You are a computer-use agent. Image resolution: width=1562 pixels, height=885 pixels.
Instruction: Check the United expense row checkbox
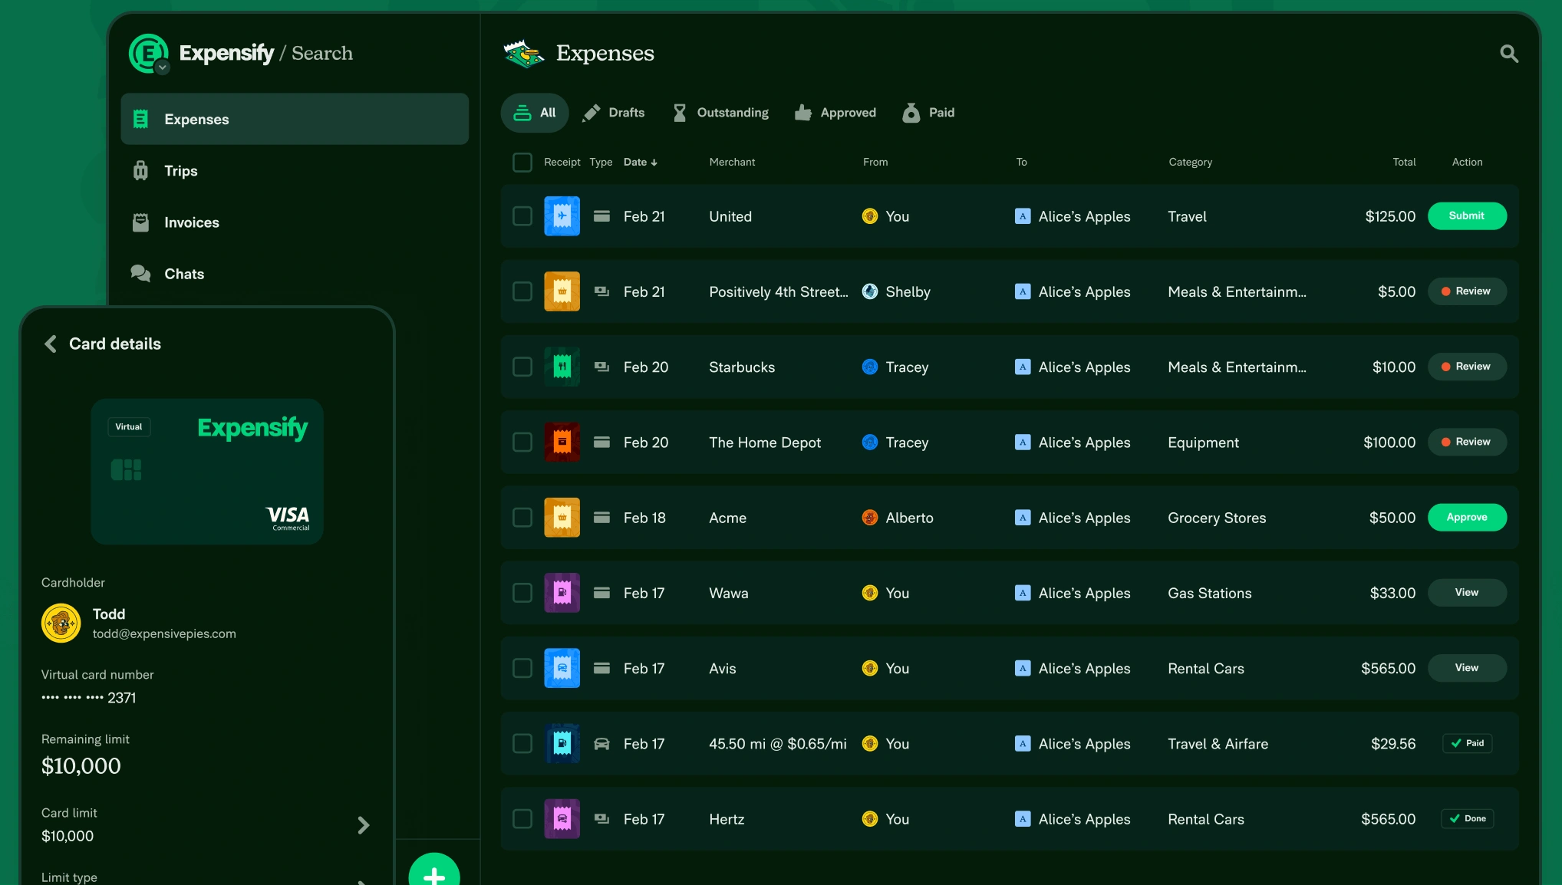click(522, 216)
